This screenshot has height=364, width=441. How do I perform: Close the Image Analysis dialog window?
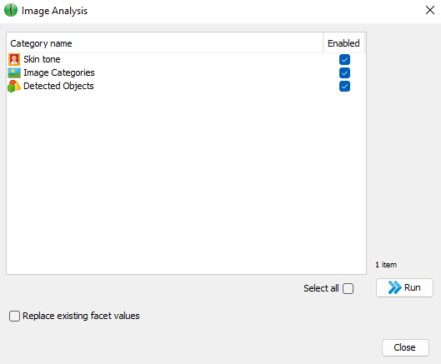click(x=430, y=10)
